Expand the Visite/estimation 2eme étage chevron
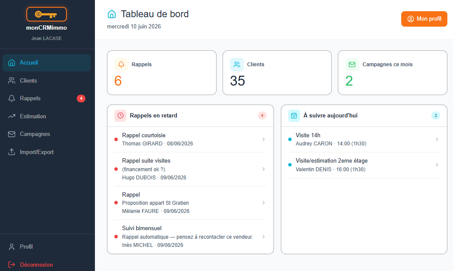Screen dimensions: 453x271 [437, 165]
